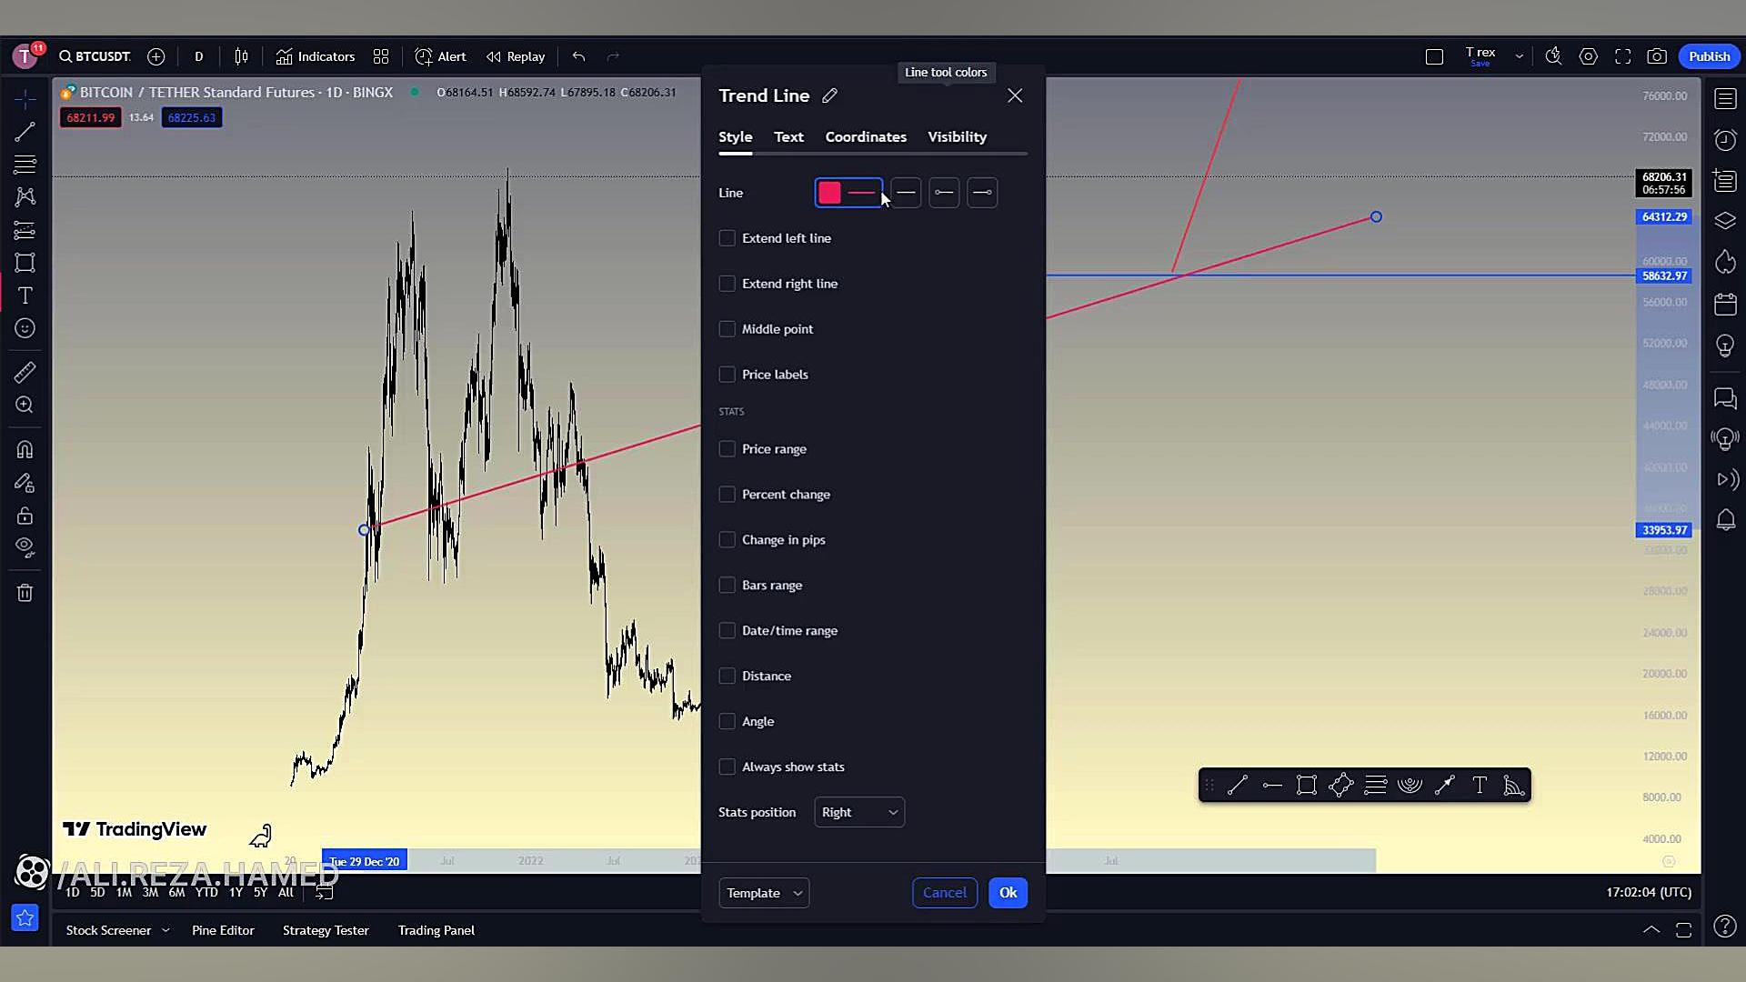Open Stats position dropdown set to Right
Image resolution: width=1746 pixels, height=982 pixels.
pyautogui.click(x=859, y=812)
